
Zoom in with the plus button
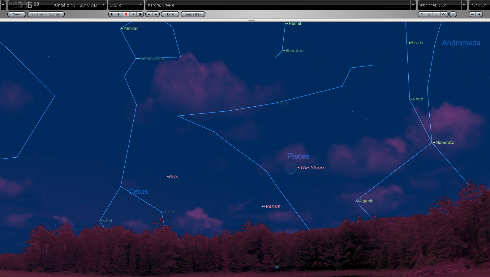[479, 14]
